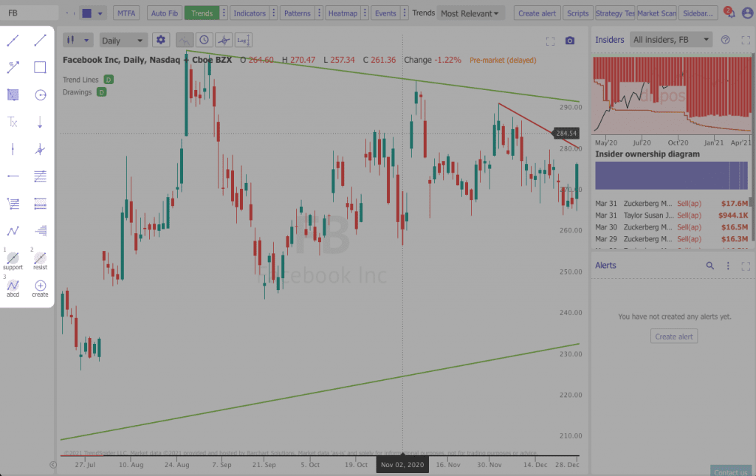This screenshot has width=756, height=476.
Task: Select the Fibonacci retracement tool
Action: click(13, 204)
